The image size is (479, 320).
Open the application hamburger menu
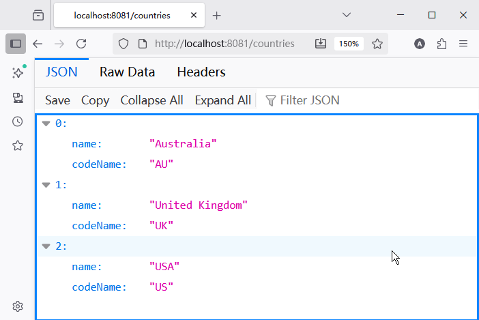(x=463, y=44)
